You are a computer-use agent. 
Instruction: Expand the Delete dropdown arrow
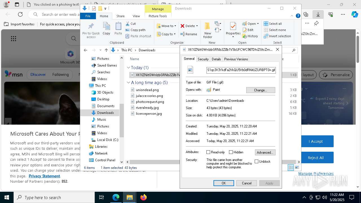pos(197,26)
